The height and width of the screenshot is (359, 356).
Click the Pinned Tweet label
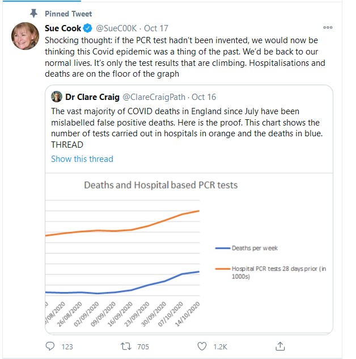coord(69,14)
